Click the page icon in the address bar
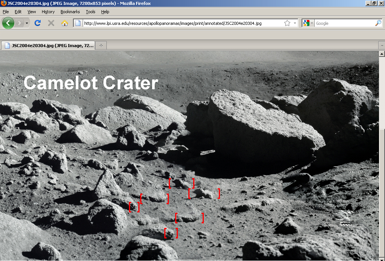Image resolution: width=385 pixels, height=261 pixels. pos(78,23)
